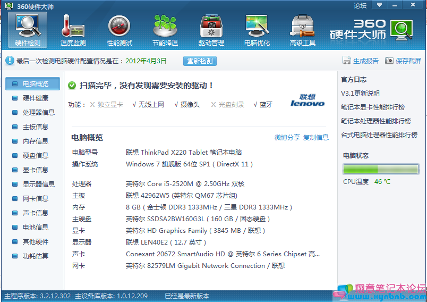Click the CPU温度 46 ℃ reading
This screenshot has height=302, width=427.
(366, 181)
